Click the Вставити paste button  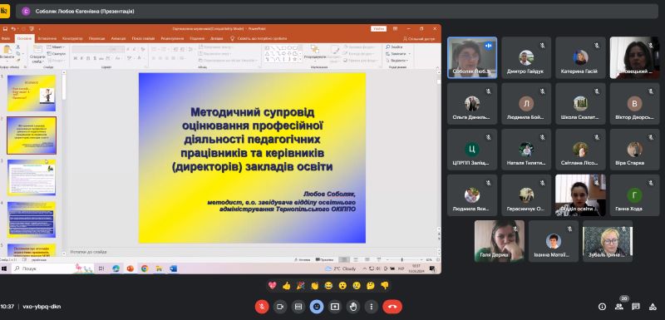pos(7,52)
